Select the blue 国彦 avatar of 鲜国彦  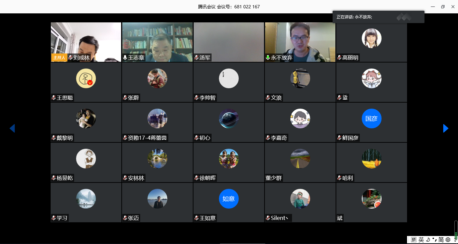(371, 119)
